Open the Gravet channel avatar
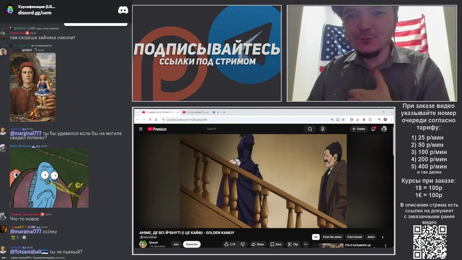Screen dimensions: 462x260 [x=143, y=244]
